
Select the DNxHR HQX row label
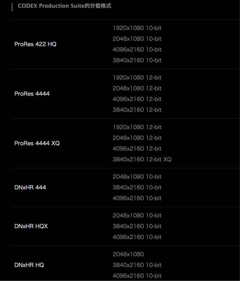click(x=31, y=226)
